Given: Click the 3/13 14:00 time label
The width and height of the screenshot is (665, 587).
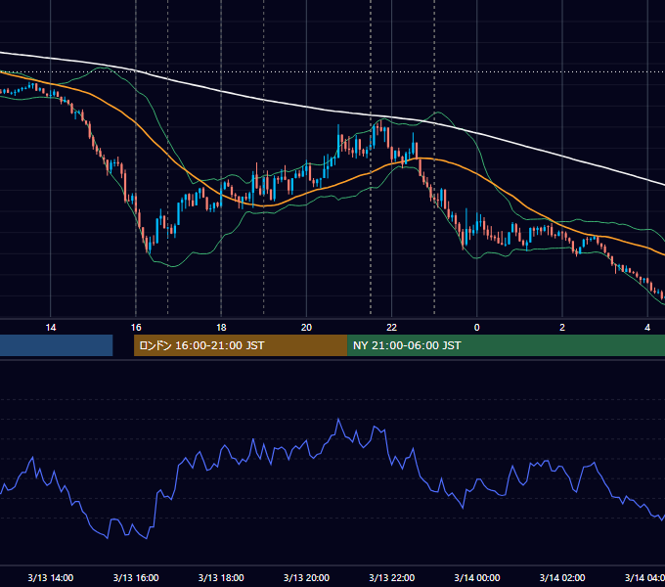Looking at the screenshot, I should click(x=51, y=577).
